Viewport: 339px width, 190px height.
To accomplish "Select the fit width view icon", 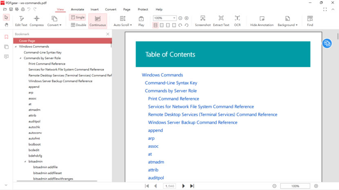I will 168,25.
